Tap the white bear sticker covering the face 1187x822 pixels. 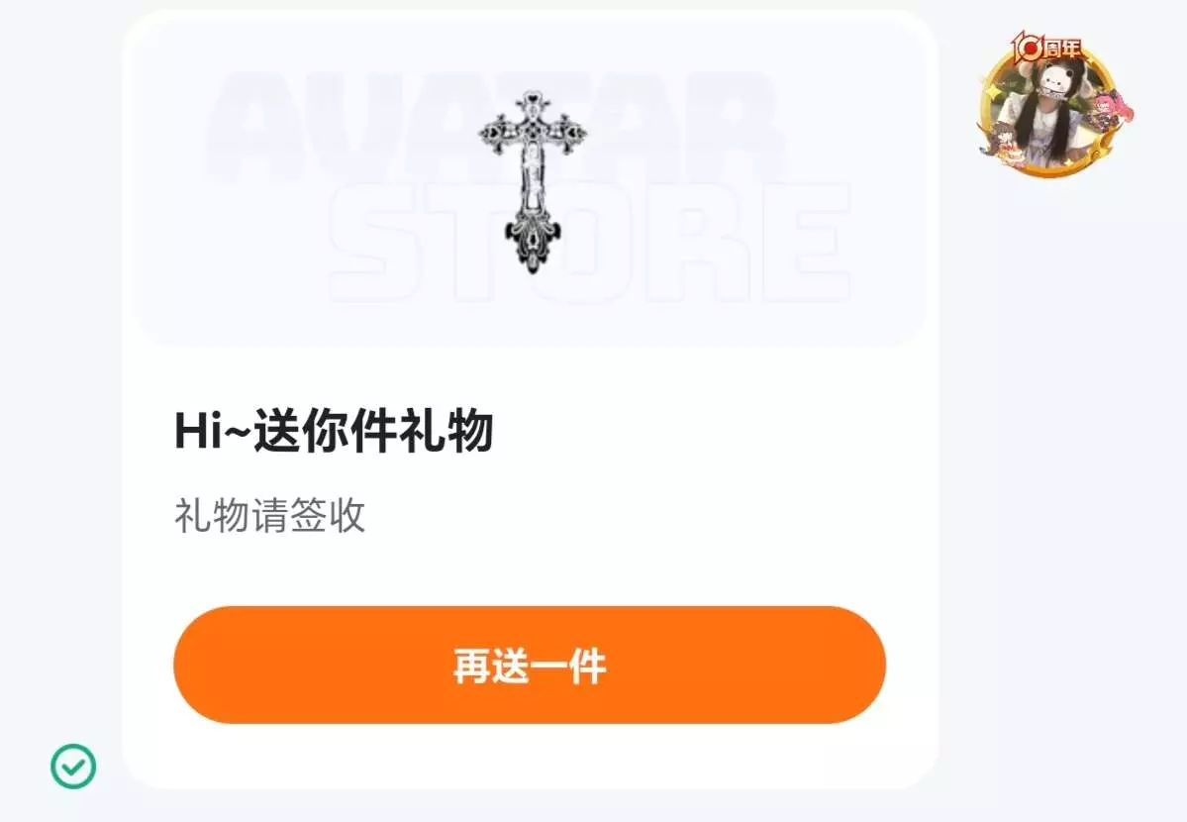coord(1056,80)
